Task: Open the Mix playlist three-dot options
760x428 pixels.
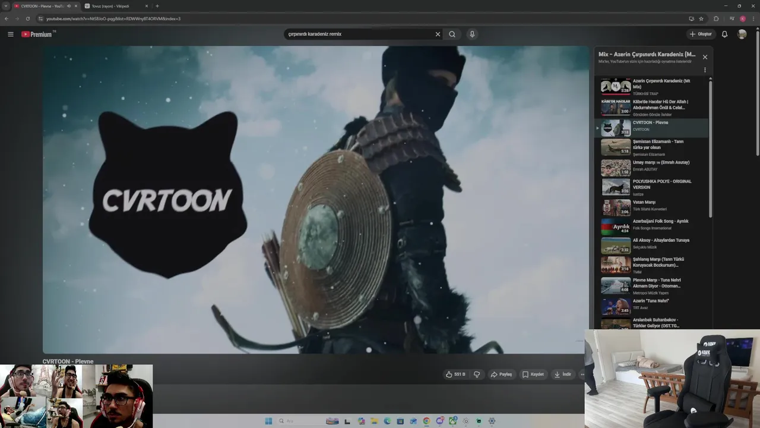Action: click(705, 70)
